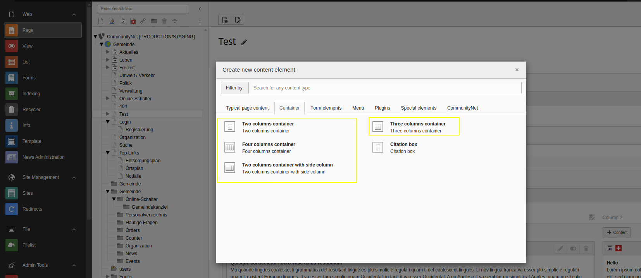Click the shortcut page icon in tree toolbar

[122, 21]
